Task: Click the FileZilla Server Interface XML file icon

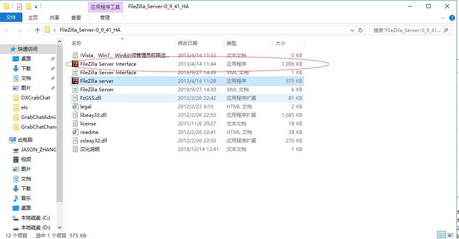Action: pyautogui.click(x=75, y=72)
